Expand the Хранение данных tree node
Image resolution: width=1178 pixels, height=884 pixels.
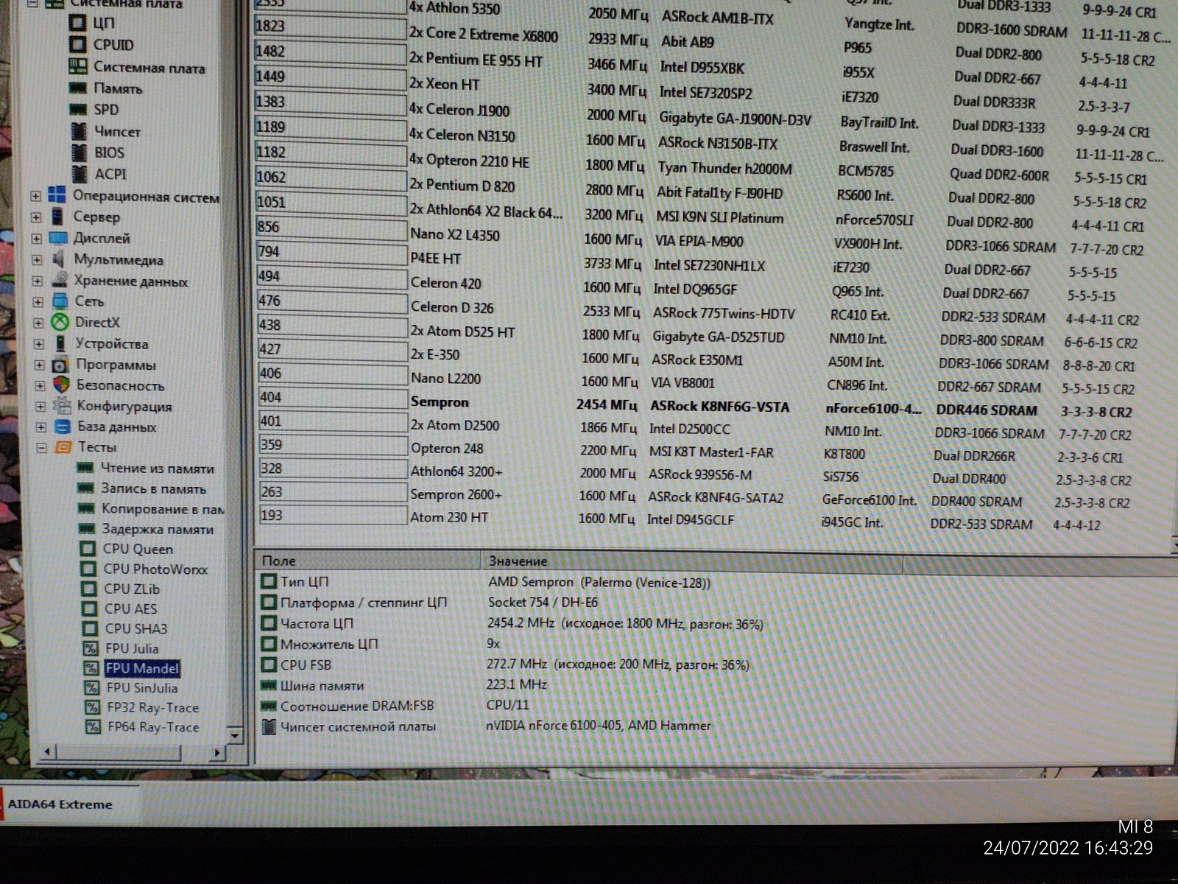point(38,281)
